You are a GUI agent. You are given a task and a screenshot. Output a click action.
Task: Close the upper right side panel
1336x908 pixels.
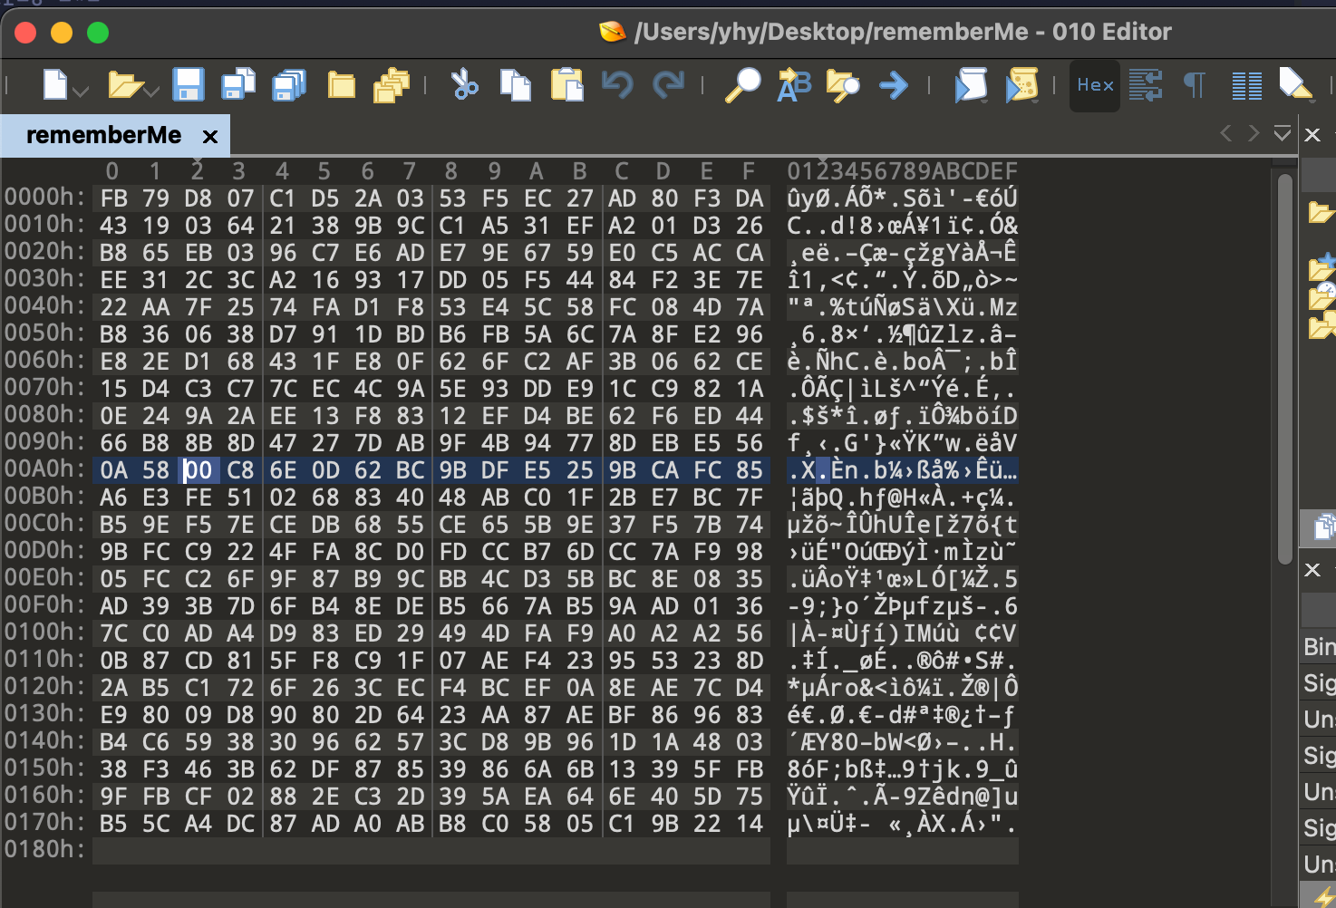(1312, 135)
